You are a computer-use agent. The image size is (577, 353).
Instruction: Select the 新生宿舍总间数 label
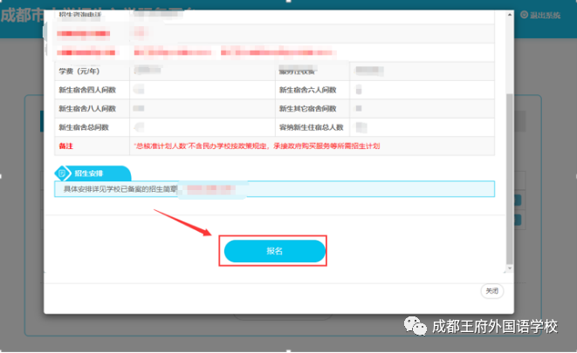pyautogui.click(x=84, y=127)
